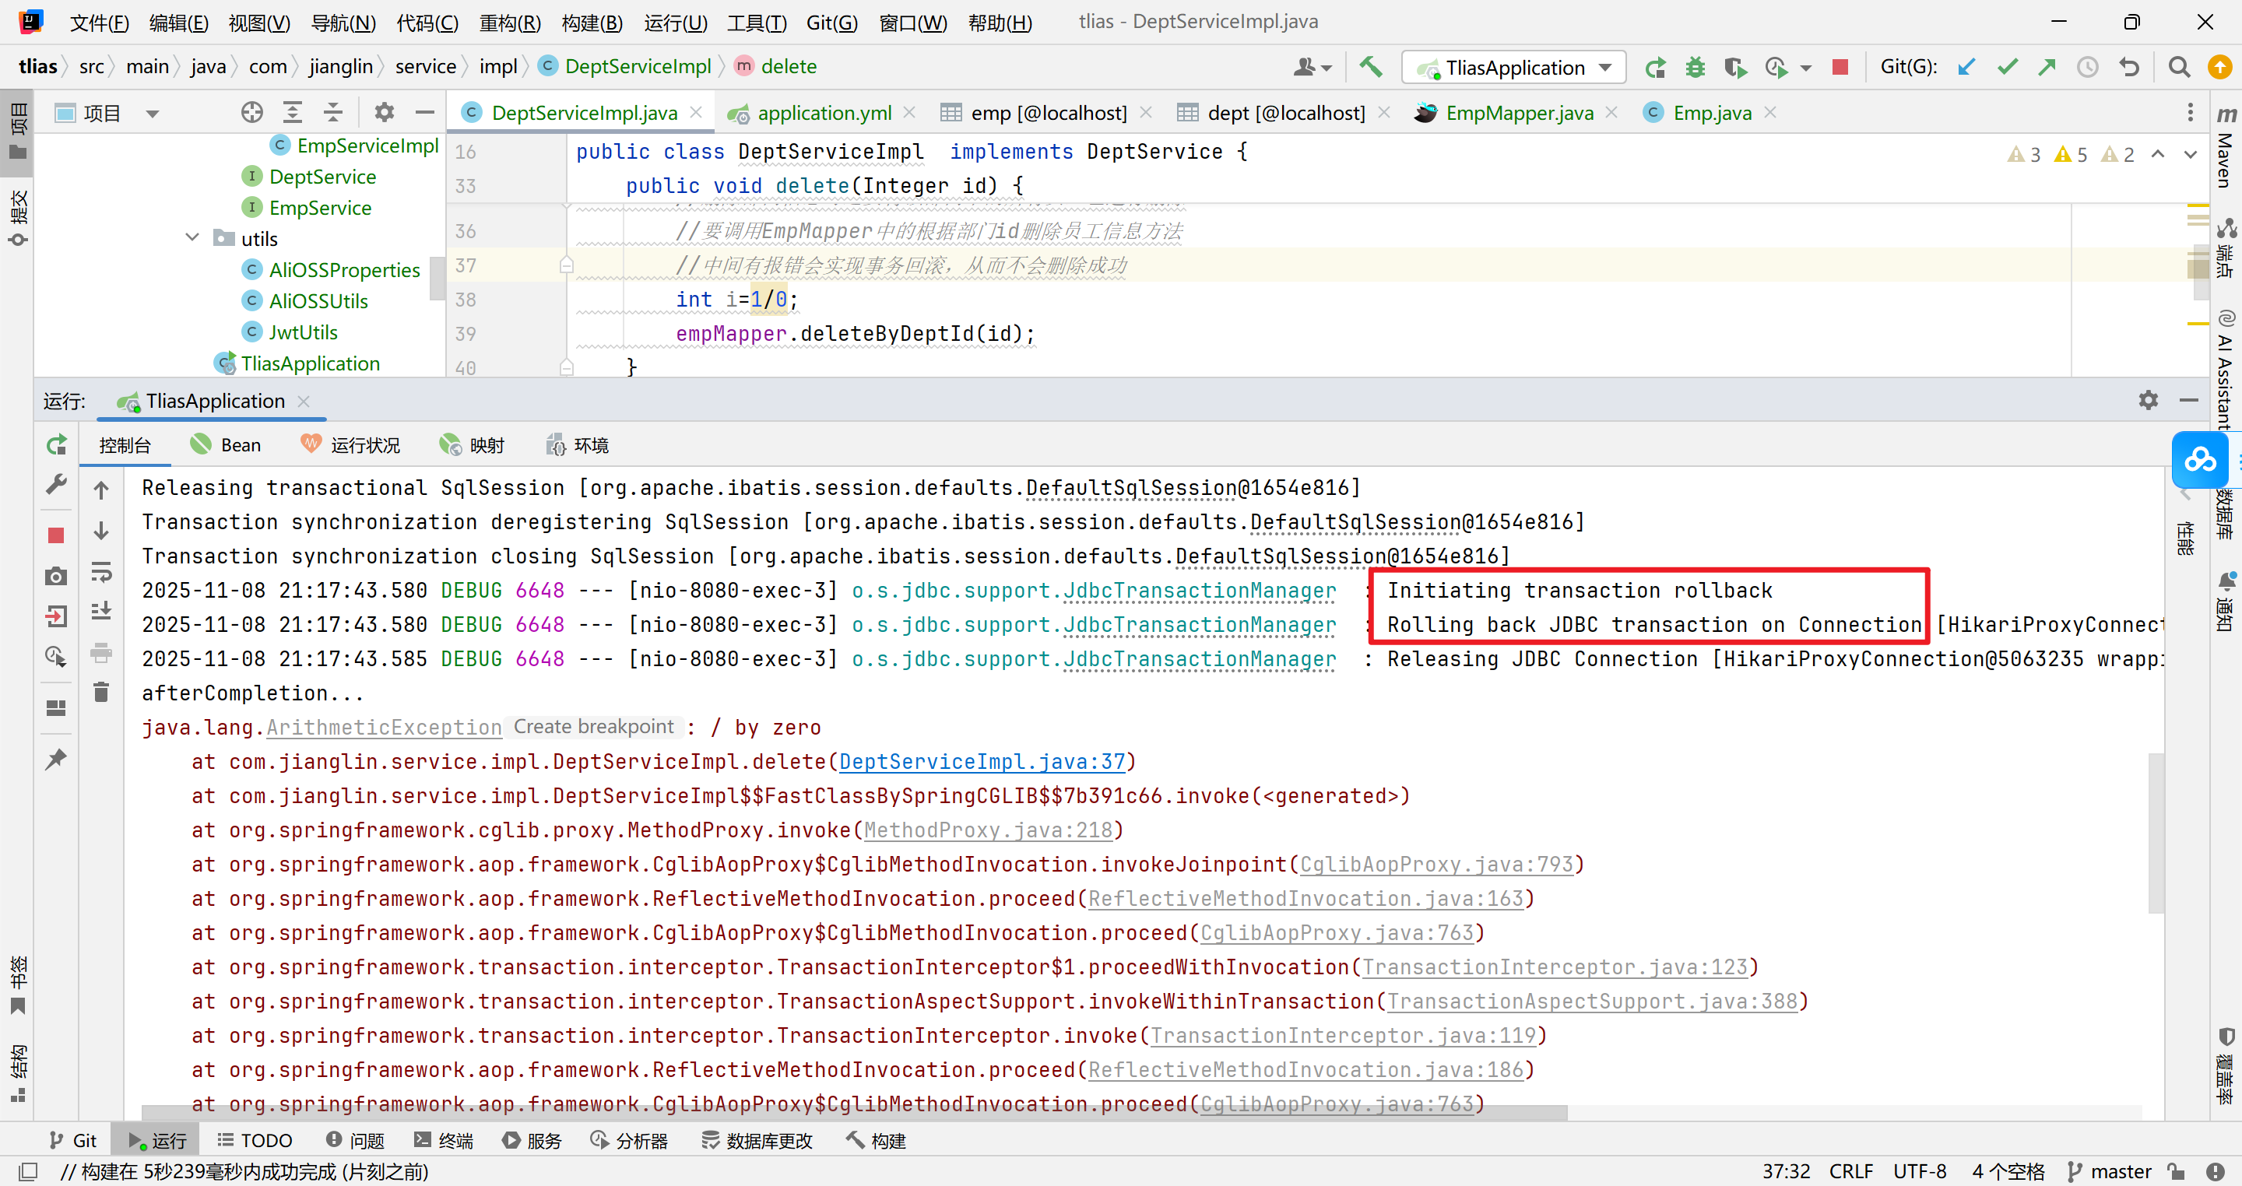Screen dimensions: 2242x1186
Task: Pin the run tab with the pin icon
Action: pos(57,759)
